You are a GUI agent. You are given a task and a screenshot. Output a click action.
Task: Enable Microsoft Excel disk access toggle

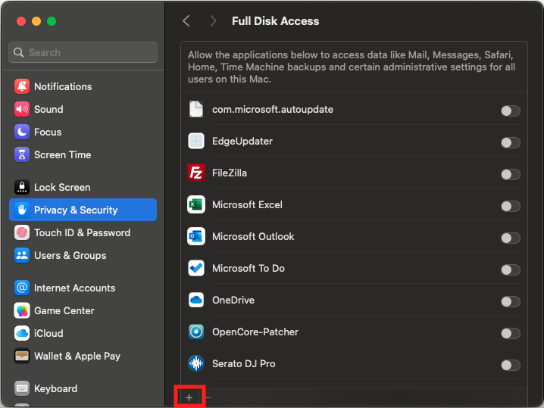tap(511, 206)
